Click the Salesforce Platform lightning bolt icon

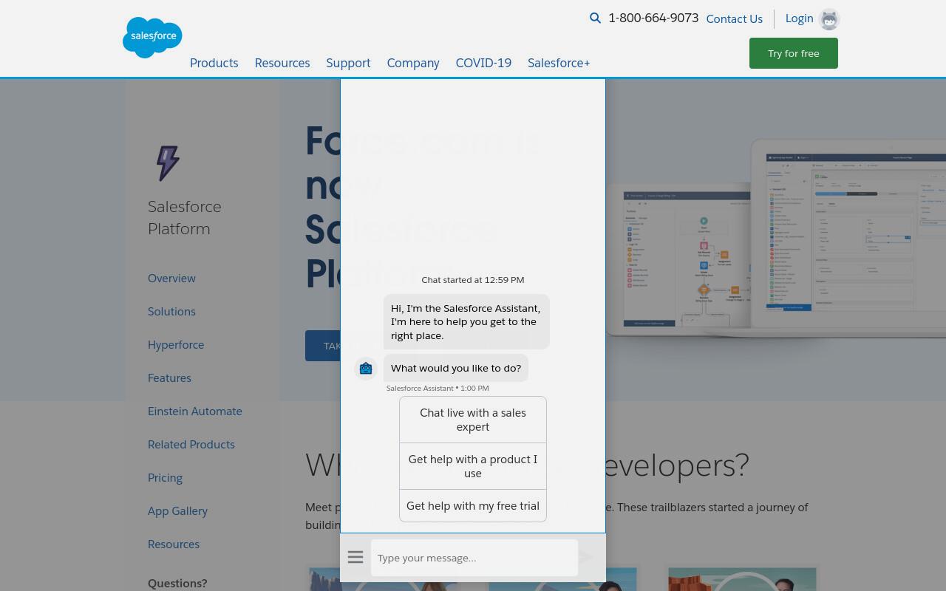[x=168, y=163]
